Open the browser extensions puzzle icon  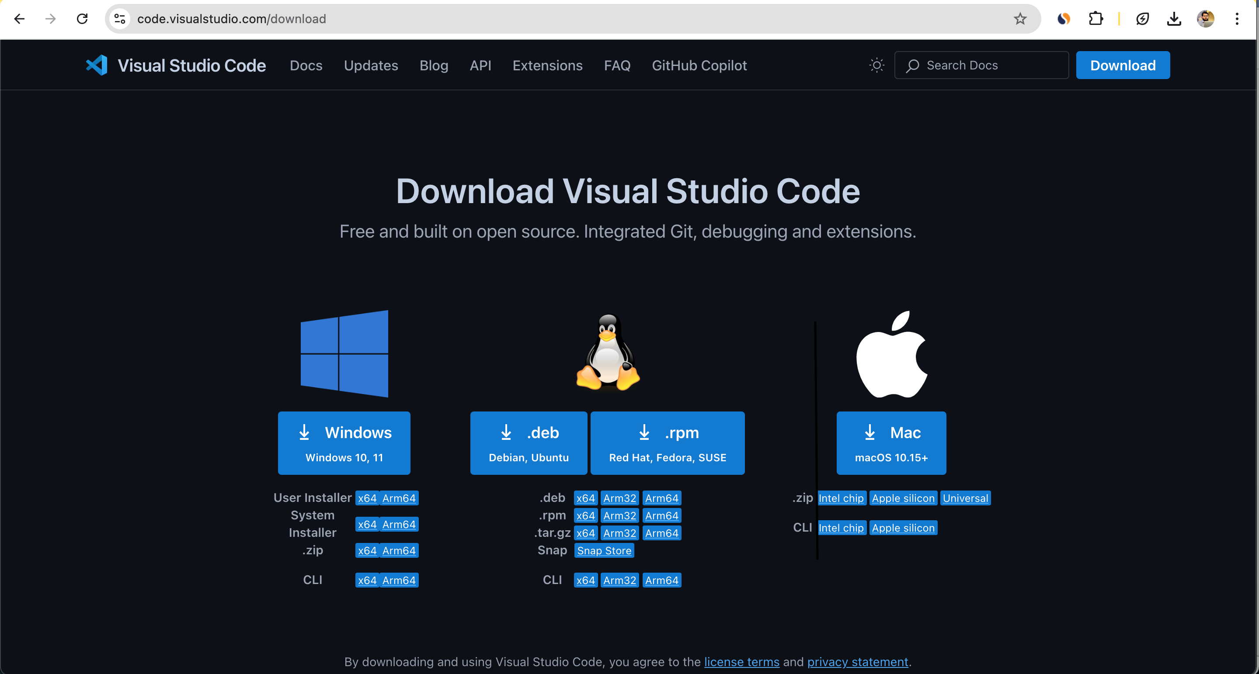(x=1096, y=18)
